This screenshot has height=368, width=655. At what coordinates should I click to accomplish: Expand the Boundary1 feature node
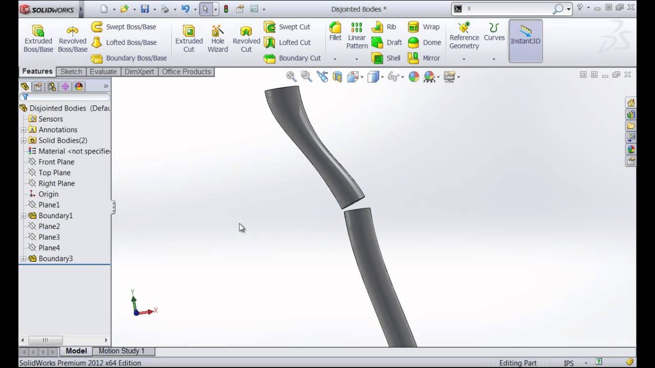(x=24, y=216)
